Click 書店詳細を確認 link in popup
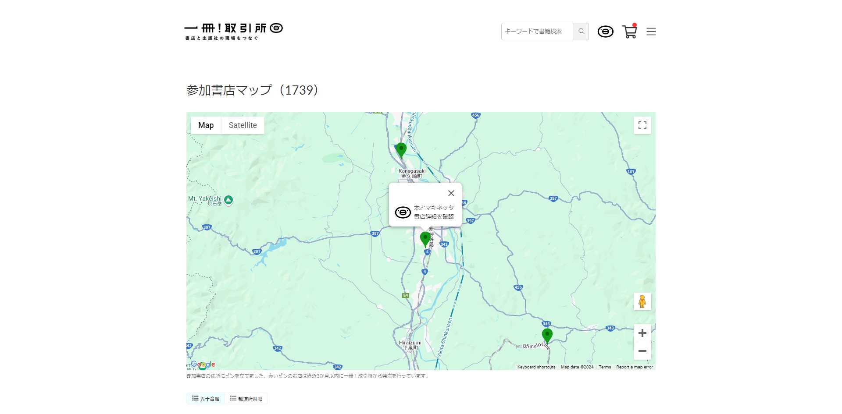 434,216
